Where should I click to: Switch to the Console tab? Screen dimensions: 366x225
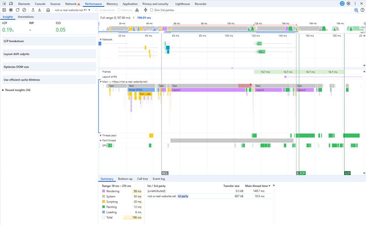pos(40,4)
